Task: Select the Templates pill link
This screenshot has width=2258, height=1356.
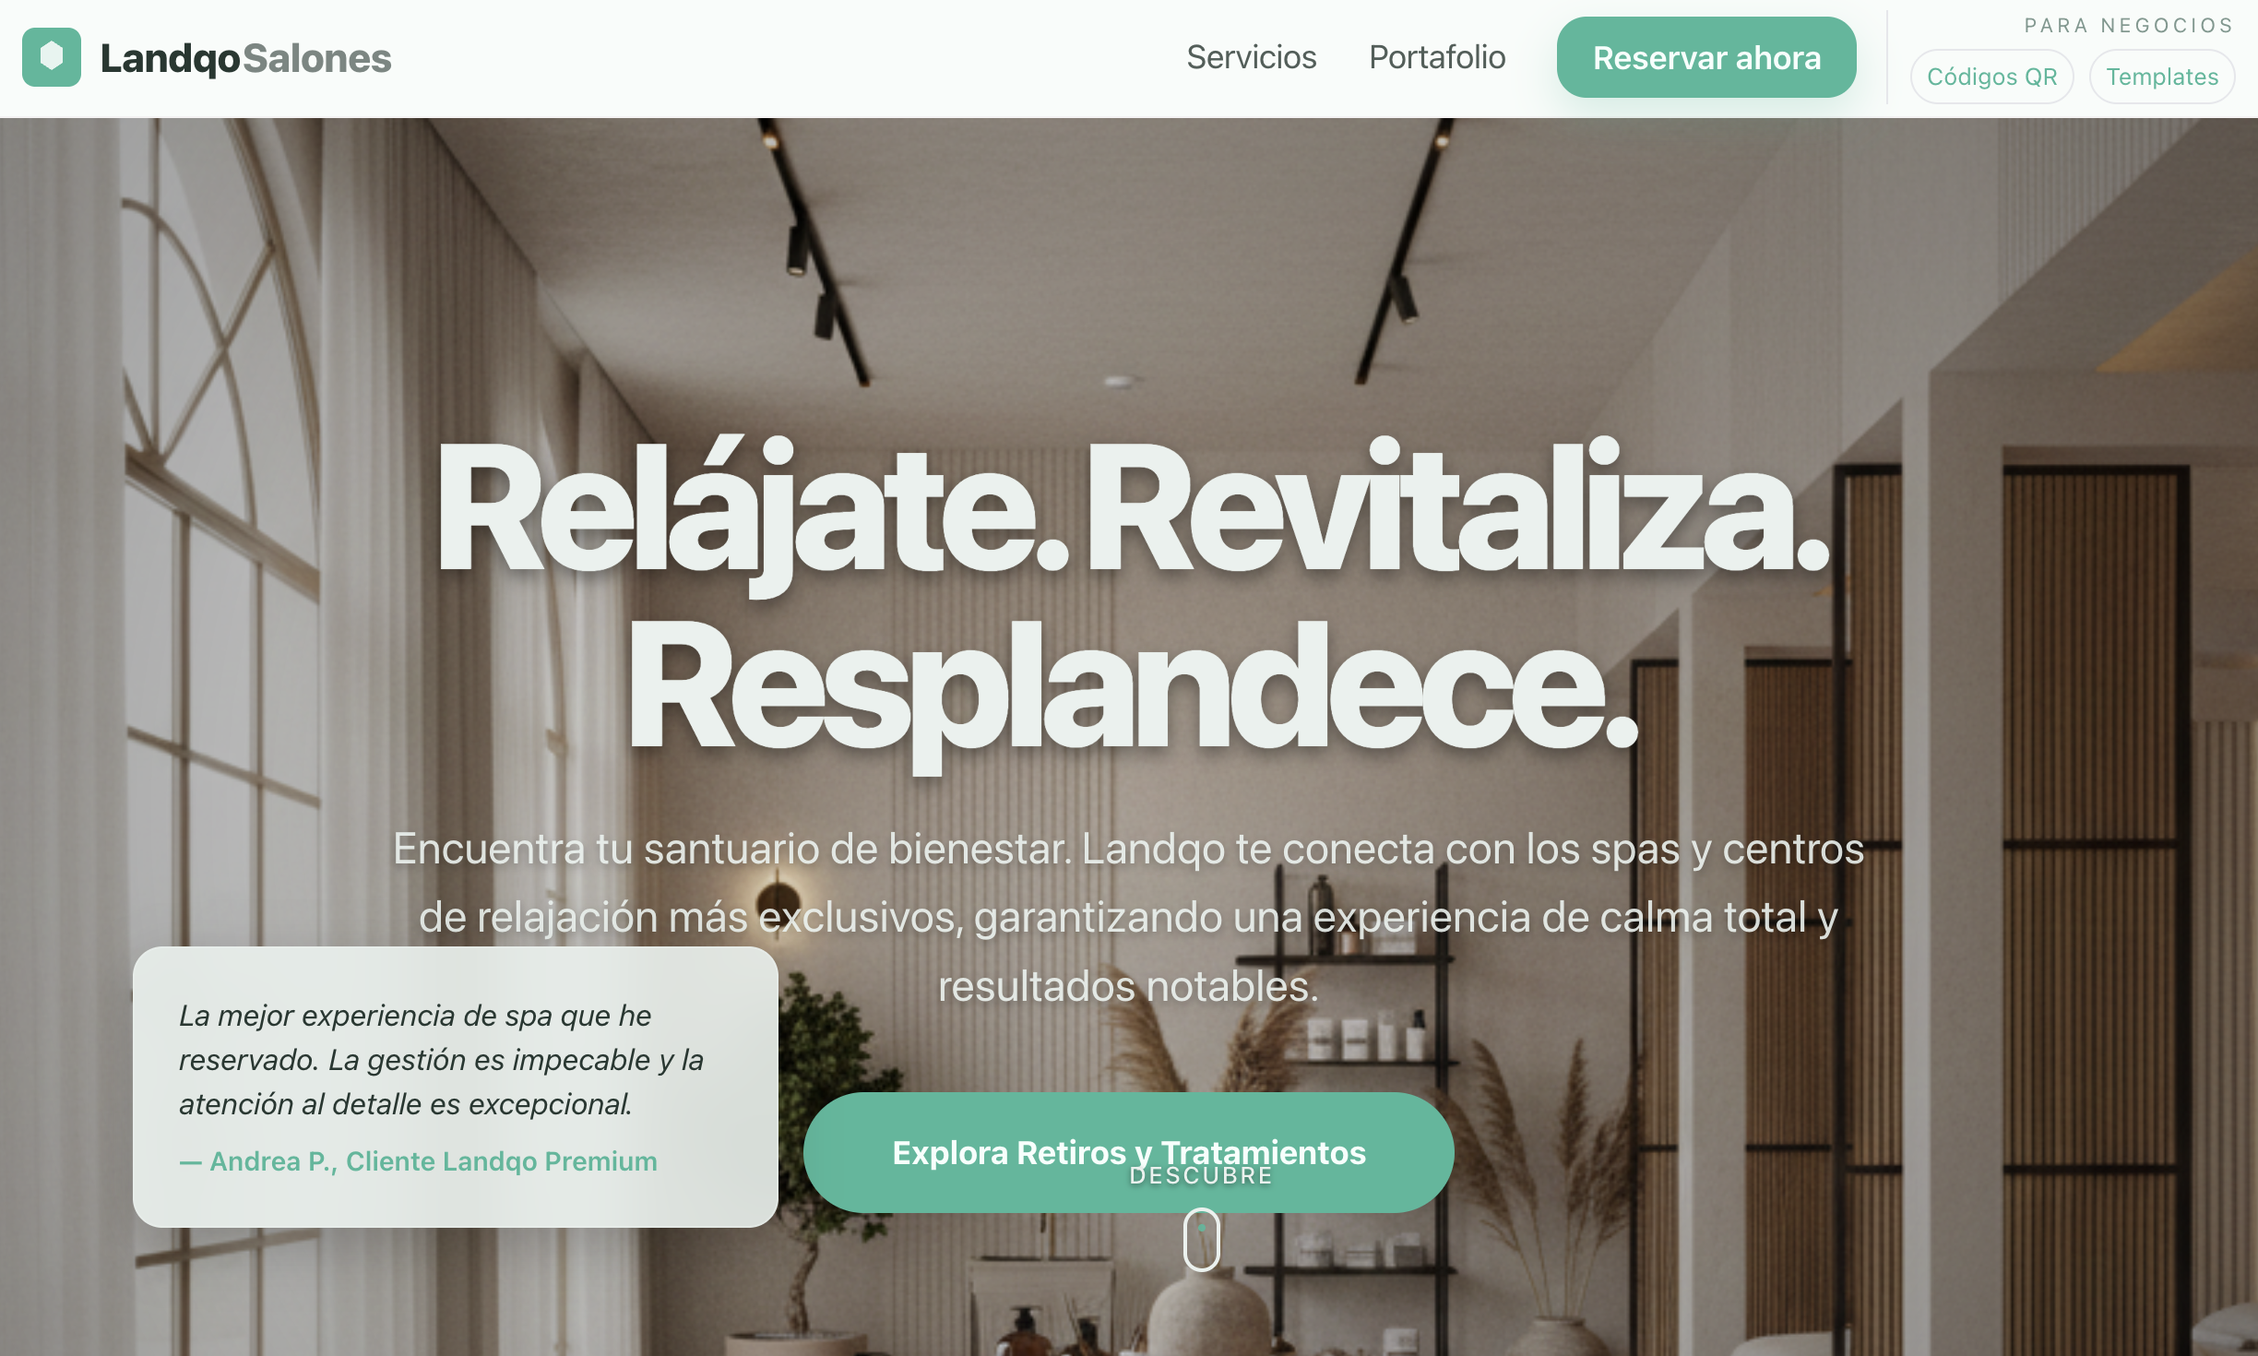Action: click(2161, 77)
